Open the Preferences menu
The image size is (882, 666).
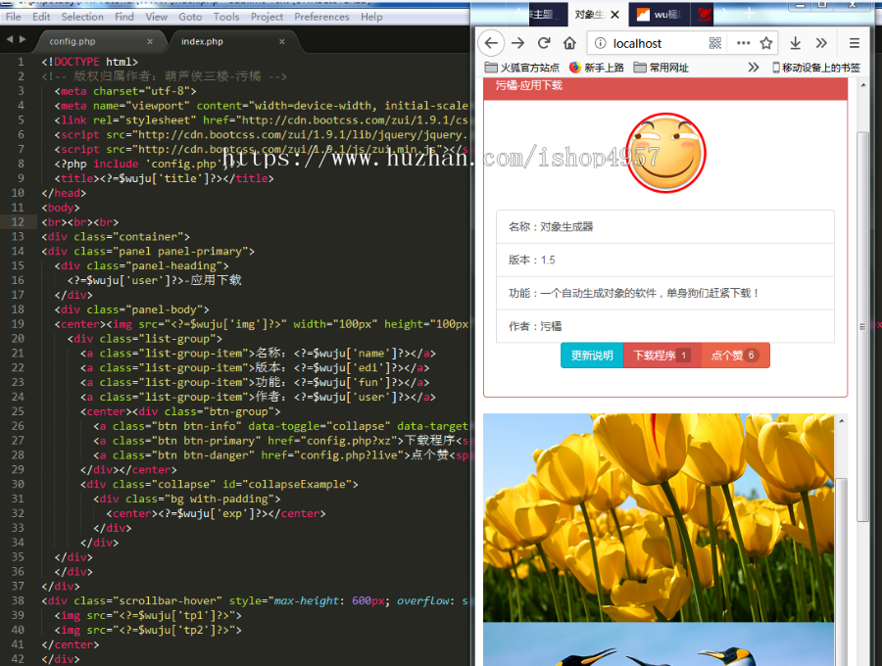[321, 17]
